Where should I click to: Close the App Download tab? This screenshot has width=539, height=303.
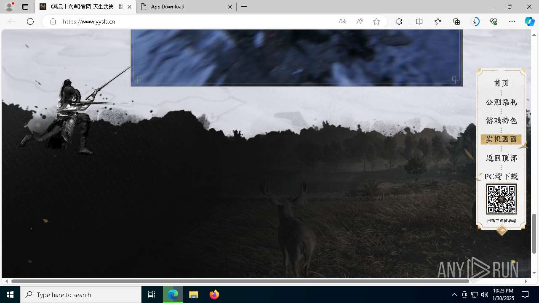(230, 7)
